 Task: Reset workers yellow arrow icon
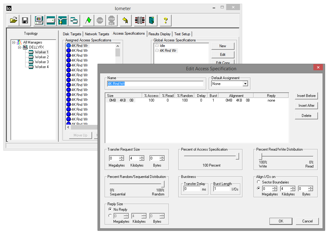(x=126, y=20)
